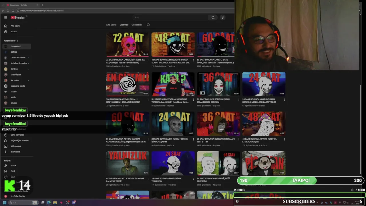366x206 pixels.
Task: Open Onur Can Yenilm... subscription
Action: coord(17,58)
